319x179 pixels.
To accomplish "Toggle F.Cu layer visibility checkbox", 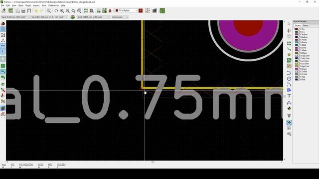I will [x=299, y=29].
